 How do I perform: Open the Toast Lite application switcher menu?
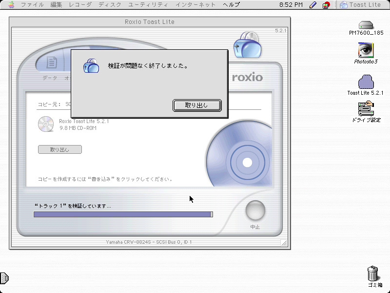pos(360,5)
